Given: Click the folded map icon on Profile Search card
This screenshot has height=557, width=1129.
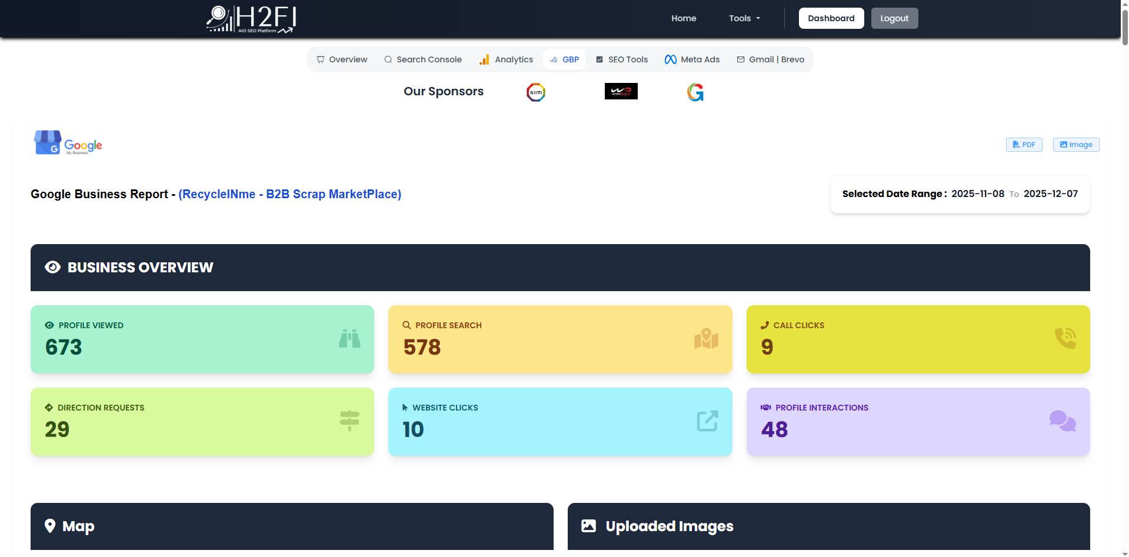Looking at the screenshot, I should click(706, 339).
